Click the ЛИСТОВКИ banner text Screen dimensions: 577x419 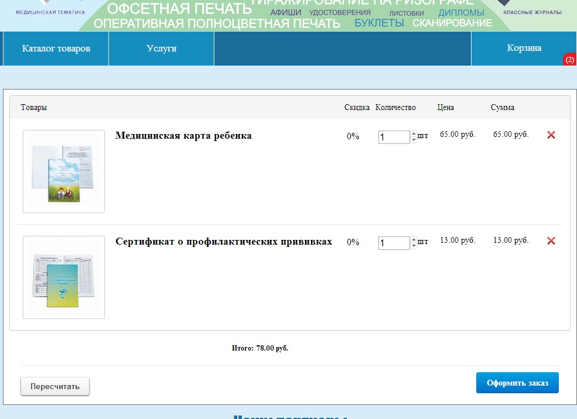[x=407, y=13]
